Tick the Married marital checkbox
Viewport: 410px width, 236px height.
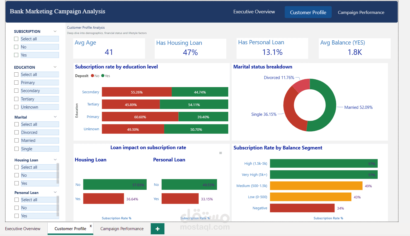(16, 141)
